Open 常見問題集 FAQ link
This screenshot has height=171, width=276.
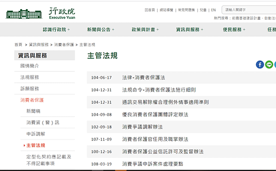(186, 10)
